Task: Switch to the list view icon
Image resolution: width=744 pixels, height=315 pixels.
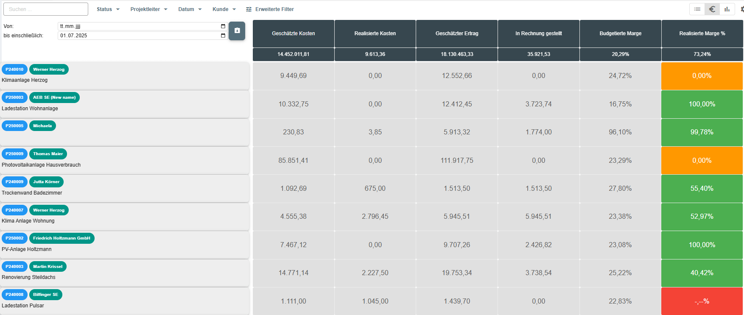Action: pos(697,9)
